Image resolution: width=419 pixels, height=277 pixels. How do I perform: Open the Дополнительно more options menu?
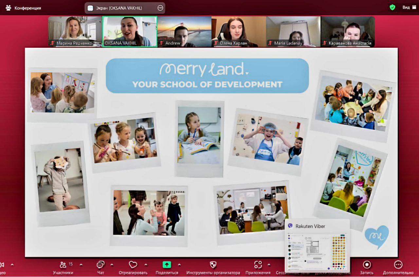[x=398, y=268]
